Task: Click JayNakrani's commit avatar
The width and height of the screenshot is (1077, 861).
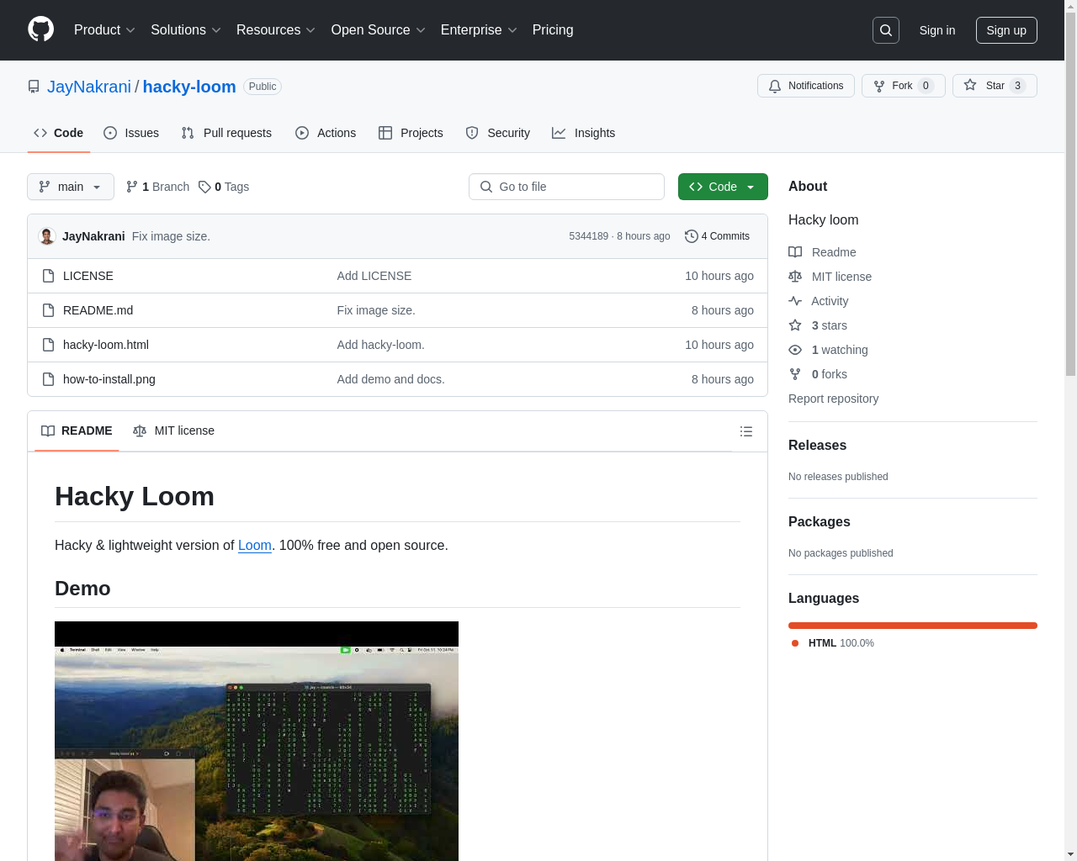Action: (47, 236)
